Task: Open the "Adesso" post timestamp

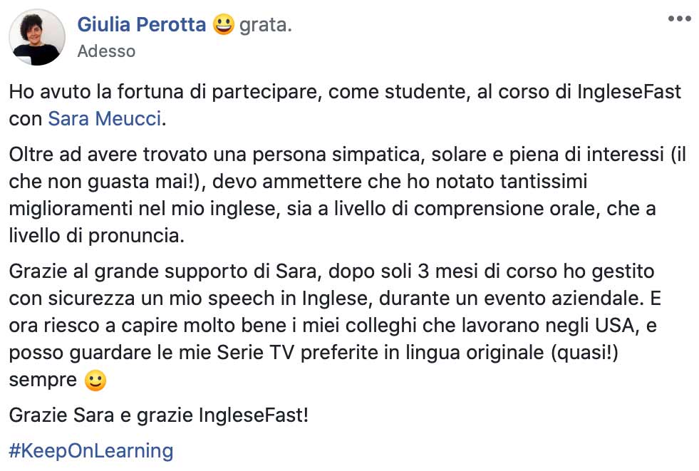Action: click(x=105, y=51)
